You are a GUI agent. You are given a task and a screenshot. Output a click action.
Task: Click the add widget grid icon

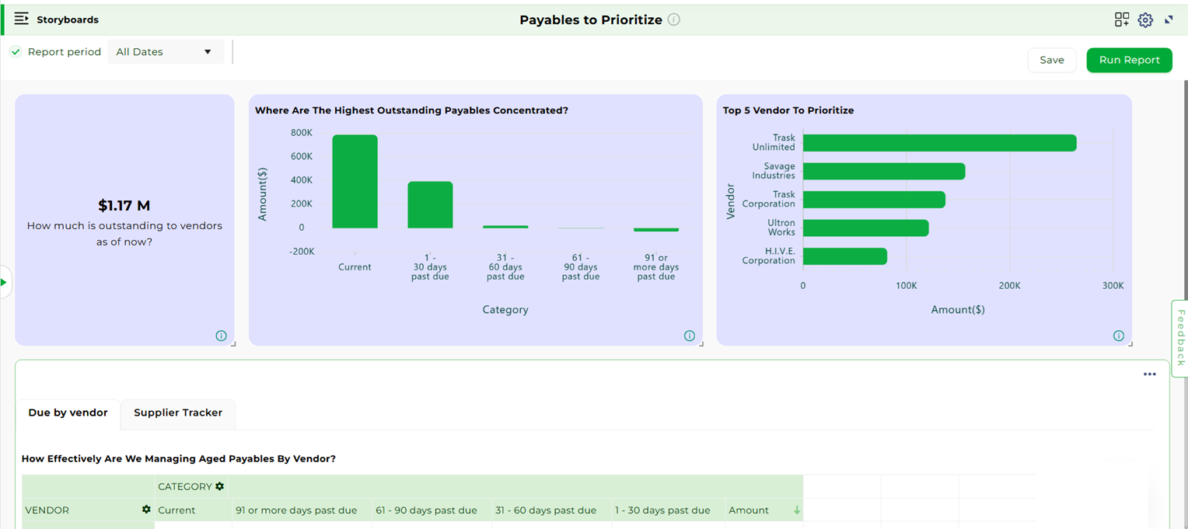1121,19
